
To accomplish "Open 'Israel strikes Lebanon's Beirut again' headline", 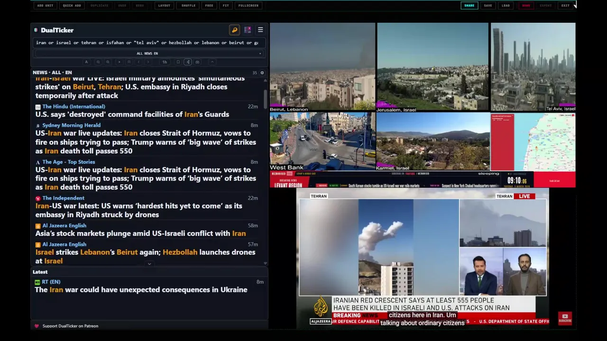I will (145, 257).
